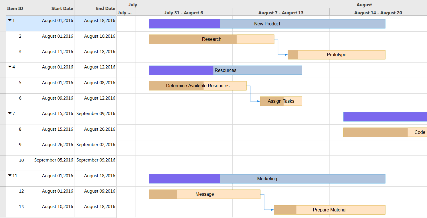Select the row with Item ID 12
This screenshot has height=218, width=427.
tap(61, 194)
